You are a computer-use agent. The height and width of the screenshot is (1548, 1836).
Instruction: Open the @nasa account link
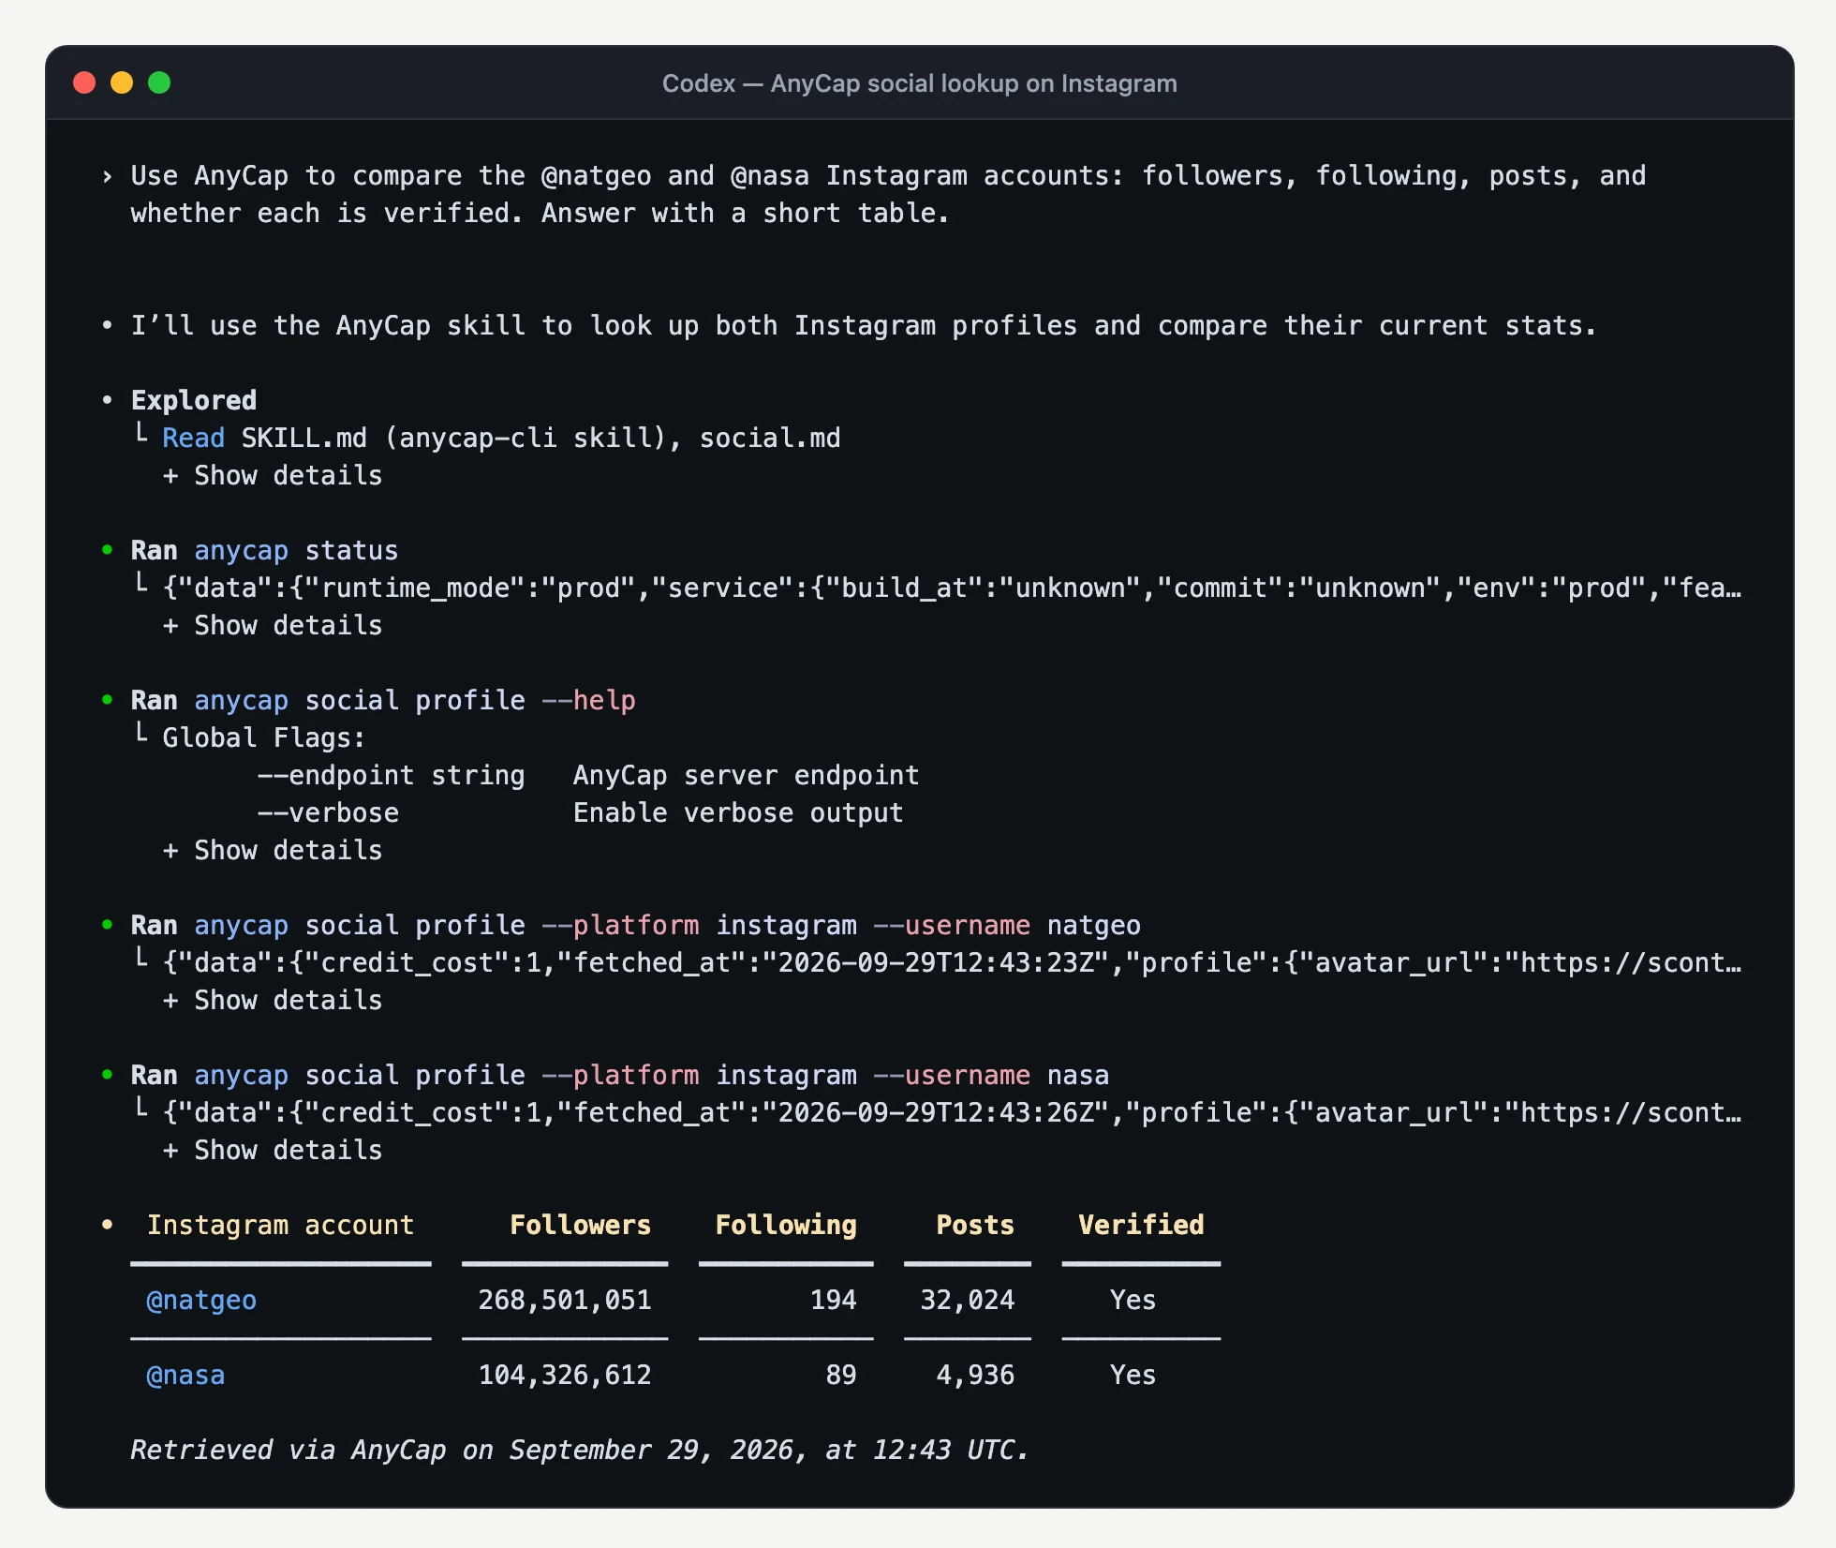(185, 1375)
